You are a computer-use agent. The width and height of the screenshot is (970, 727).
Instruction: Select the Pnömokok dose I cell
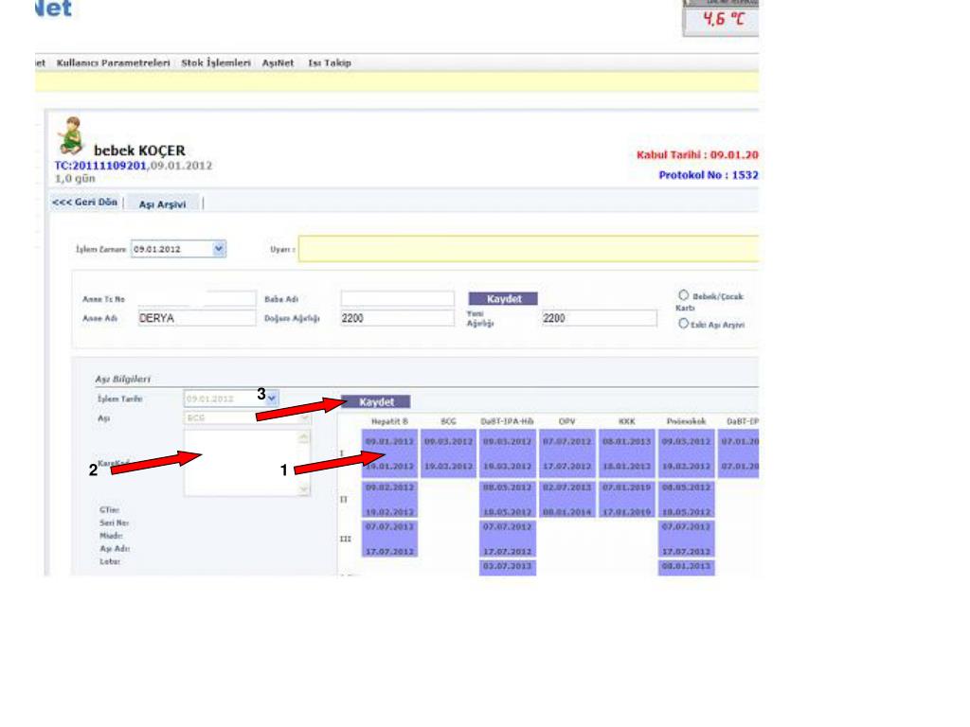click(687, 453)
